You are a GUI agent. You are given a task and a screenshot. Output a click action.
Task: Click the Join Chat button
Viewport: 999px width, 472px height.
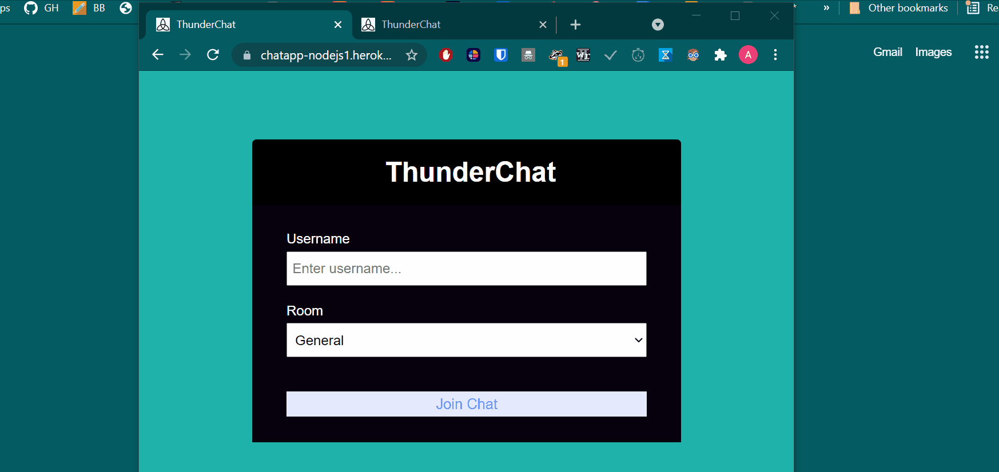467,404
